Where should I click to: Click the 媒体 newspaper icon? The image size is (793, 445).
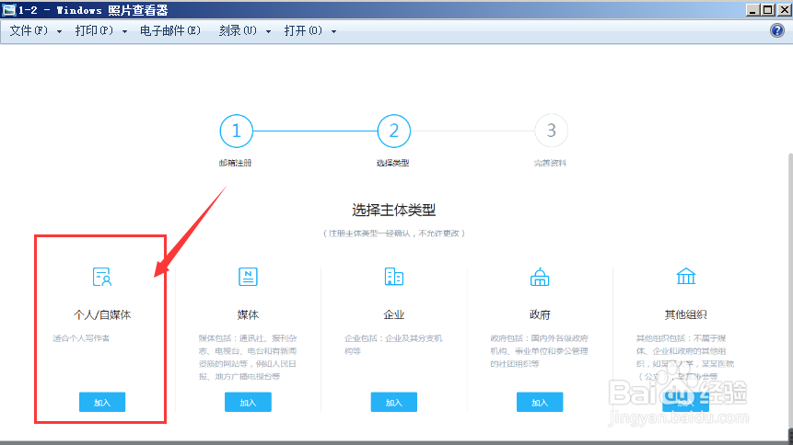pyautogui.click(x=248, y=277)
